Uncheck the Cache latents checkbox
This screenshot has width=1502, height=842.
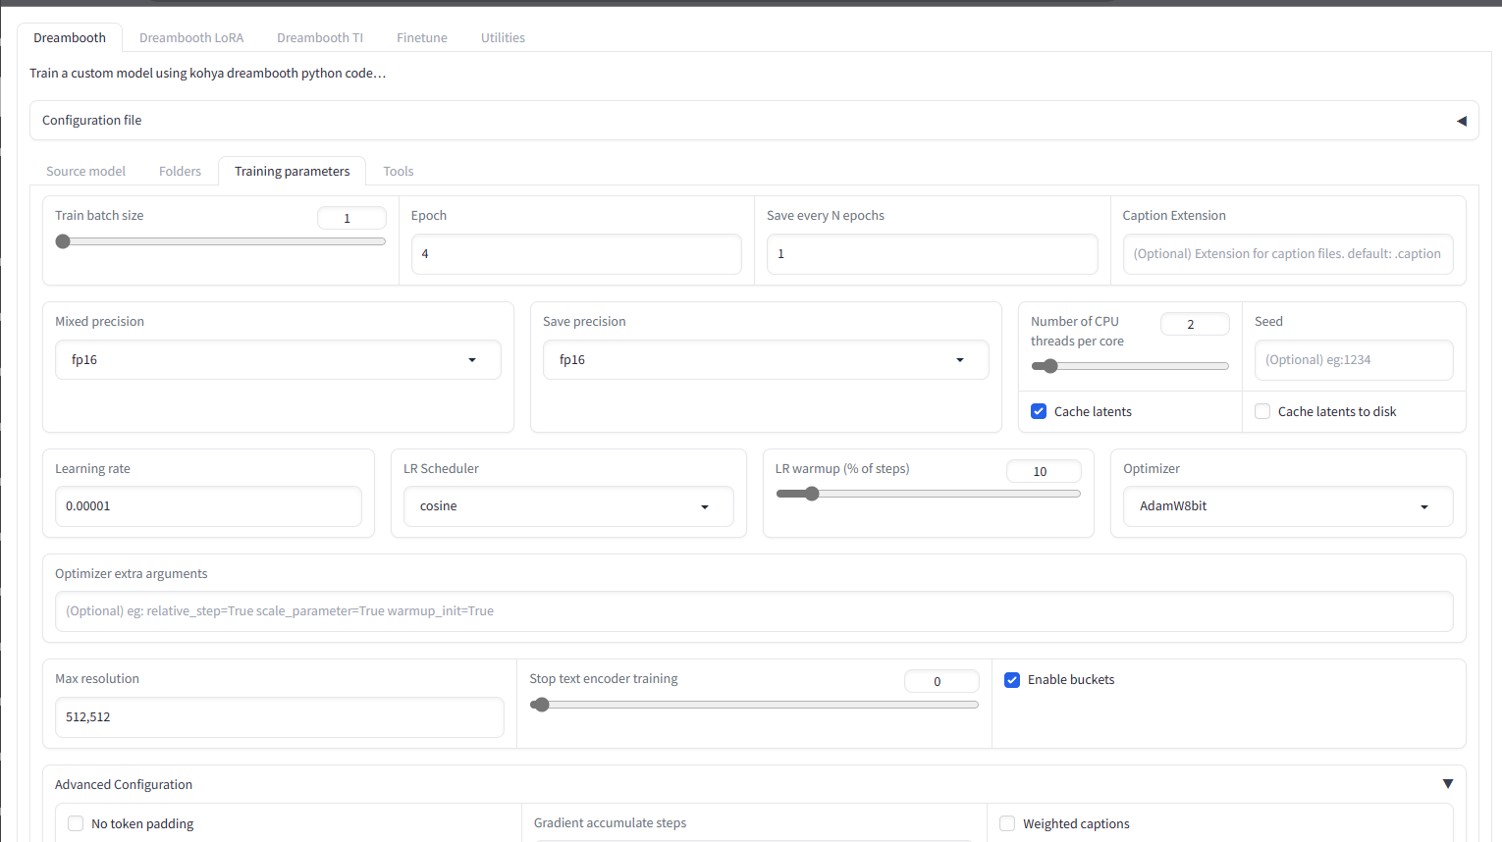pos(1039,411)
